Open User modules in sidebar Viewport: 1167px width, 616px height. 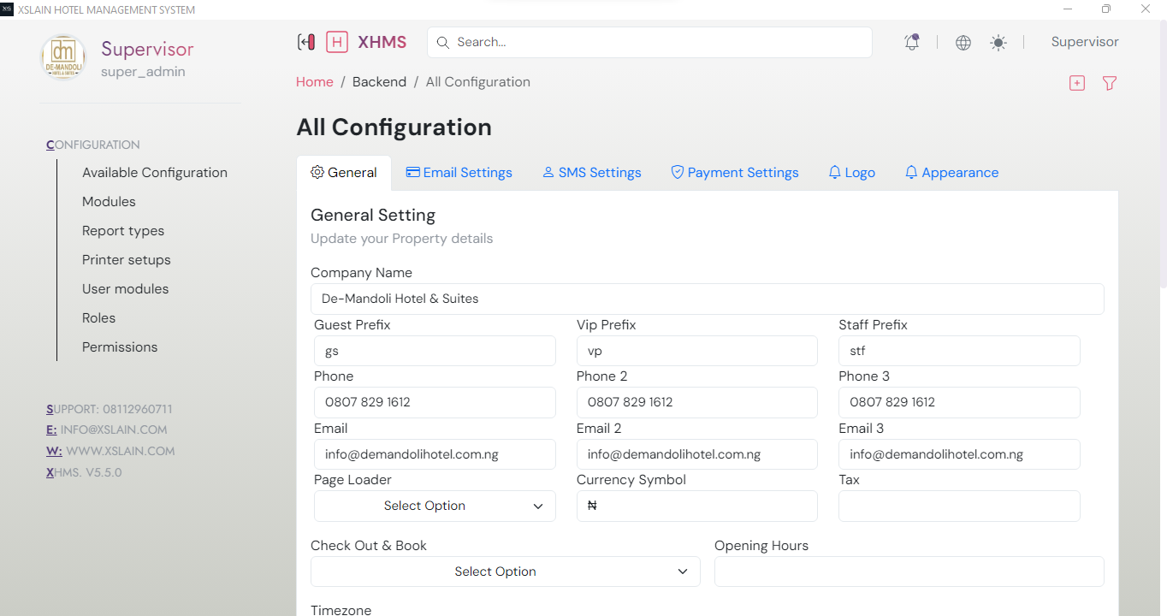click(x=126, y=289)
